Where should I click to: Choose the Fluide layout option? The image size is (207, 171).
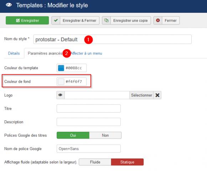coord(95,162)
